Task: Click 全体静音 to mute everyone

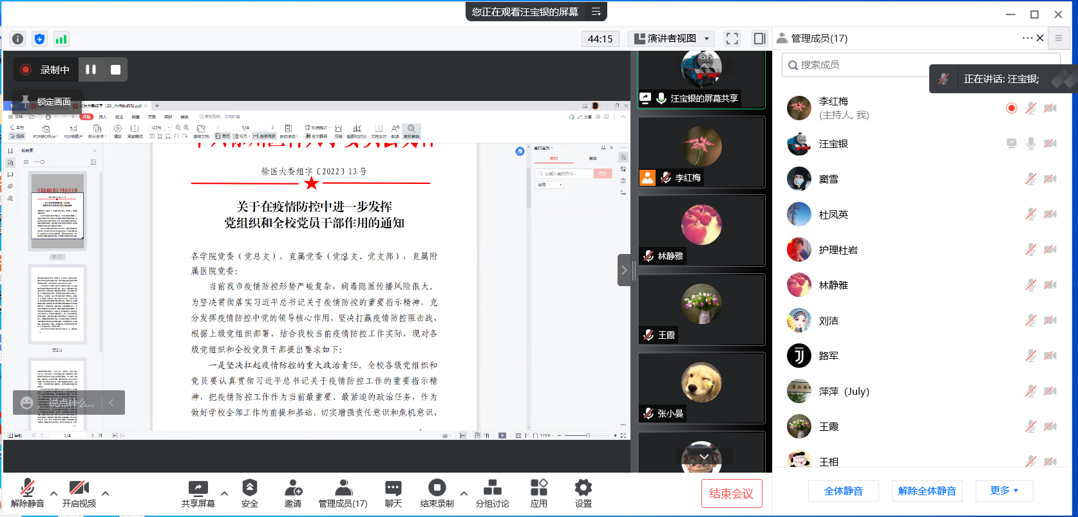Action: [x=843, y=491]
